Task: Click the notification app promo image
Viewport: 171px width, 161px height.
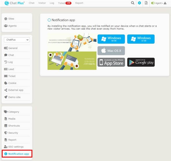Action: click(72, 51)
